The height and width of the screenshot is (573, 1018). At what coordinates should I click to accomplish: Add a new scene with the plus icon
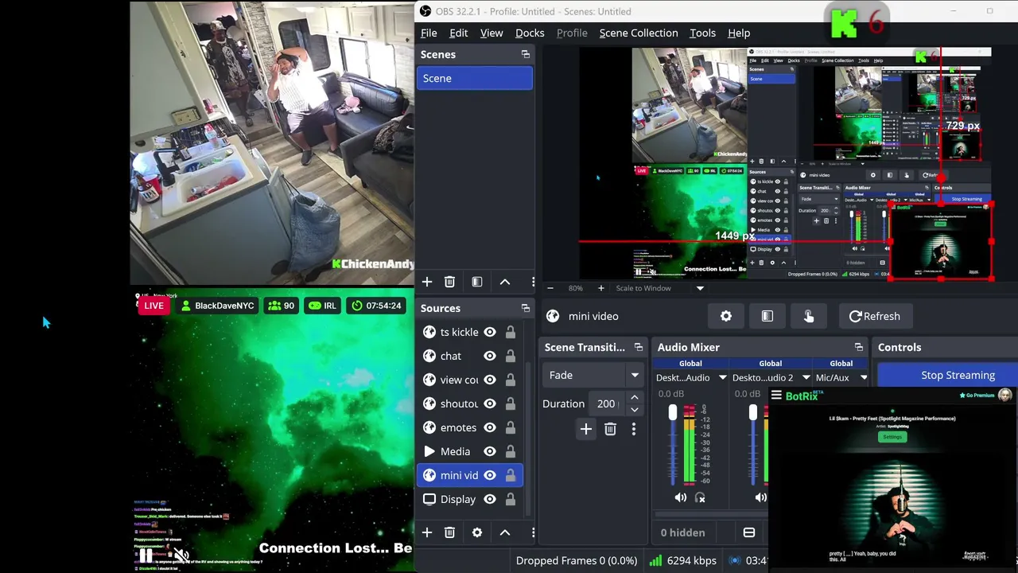427,282
